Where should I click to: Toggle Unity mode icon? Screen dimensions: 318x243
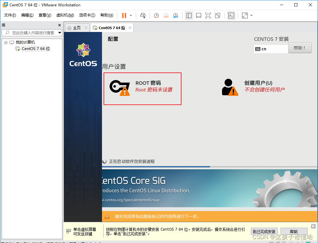pyautogui.click(x=218, y=16)
